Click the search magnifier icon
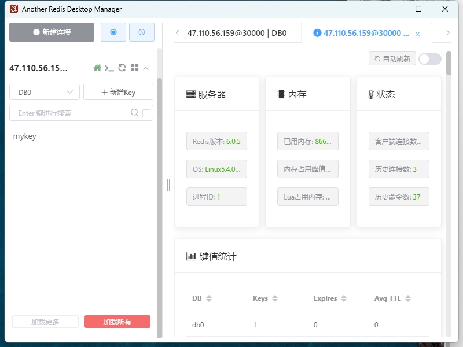Screen dimensions: 463x347 click(x=134, y=113)
